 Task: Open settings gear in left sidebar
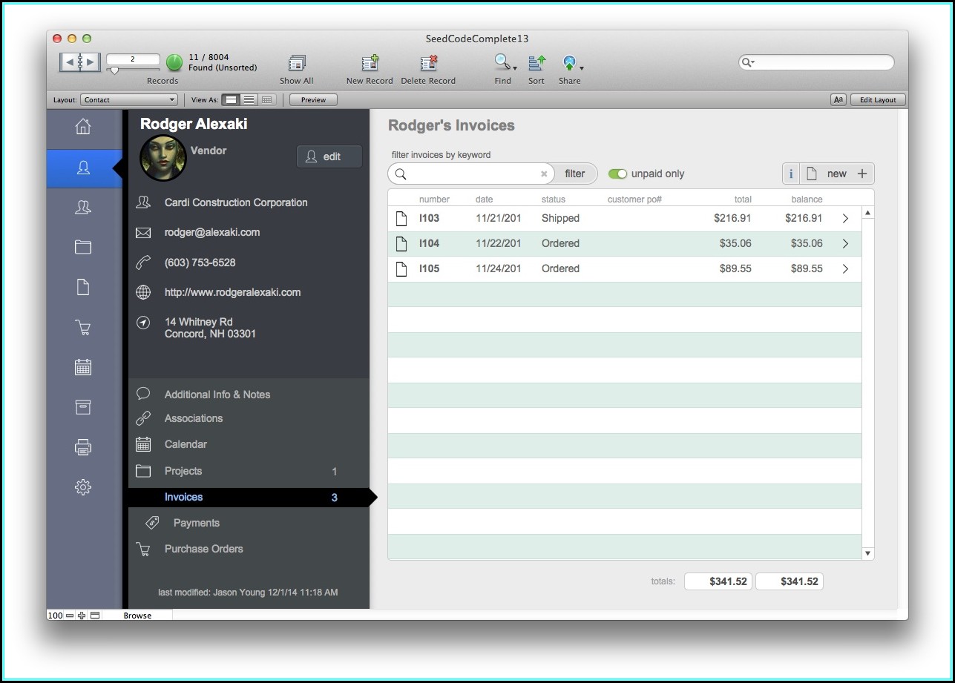click(83, 487)
